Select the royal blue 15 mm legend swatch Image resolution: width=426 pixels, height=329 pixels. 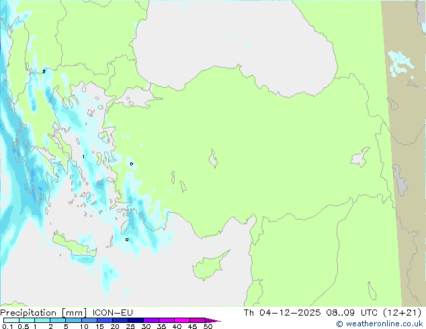coord(104,320)
